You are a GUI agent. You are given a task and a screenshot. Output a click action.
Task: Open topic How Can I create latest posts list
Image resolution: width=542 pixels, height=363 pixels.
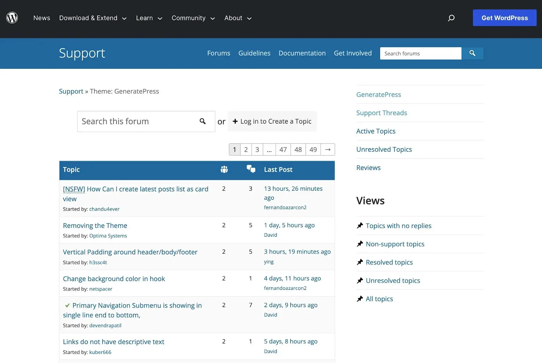135,194
